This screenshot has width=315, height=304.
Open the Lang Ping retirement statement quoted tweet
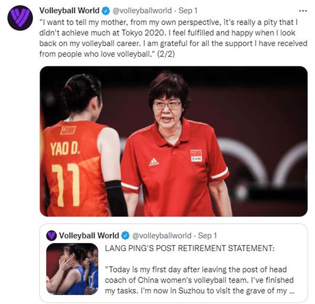[x=174, y=263]
